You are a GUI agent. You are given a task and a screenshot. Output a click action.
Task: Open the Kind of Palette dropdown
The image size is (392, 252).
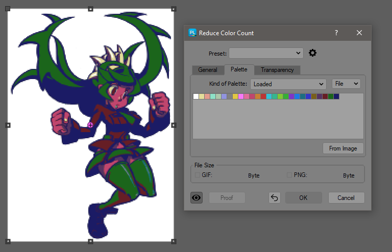288,84
